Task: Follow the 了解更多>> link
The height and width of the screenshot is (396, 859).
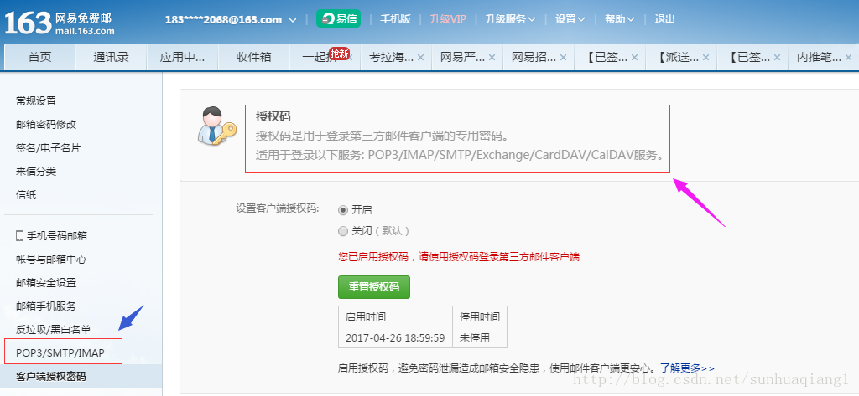Action: [x=687, y=368]
